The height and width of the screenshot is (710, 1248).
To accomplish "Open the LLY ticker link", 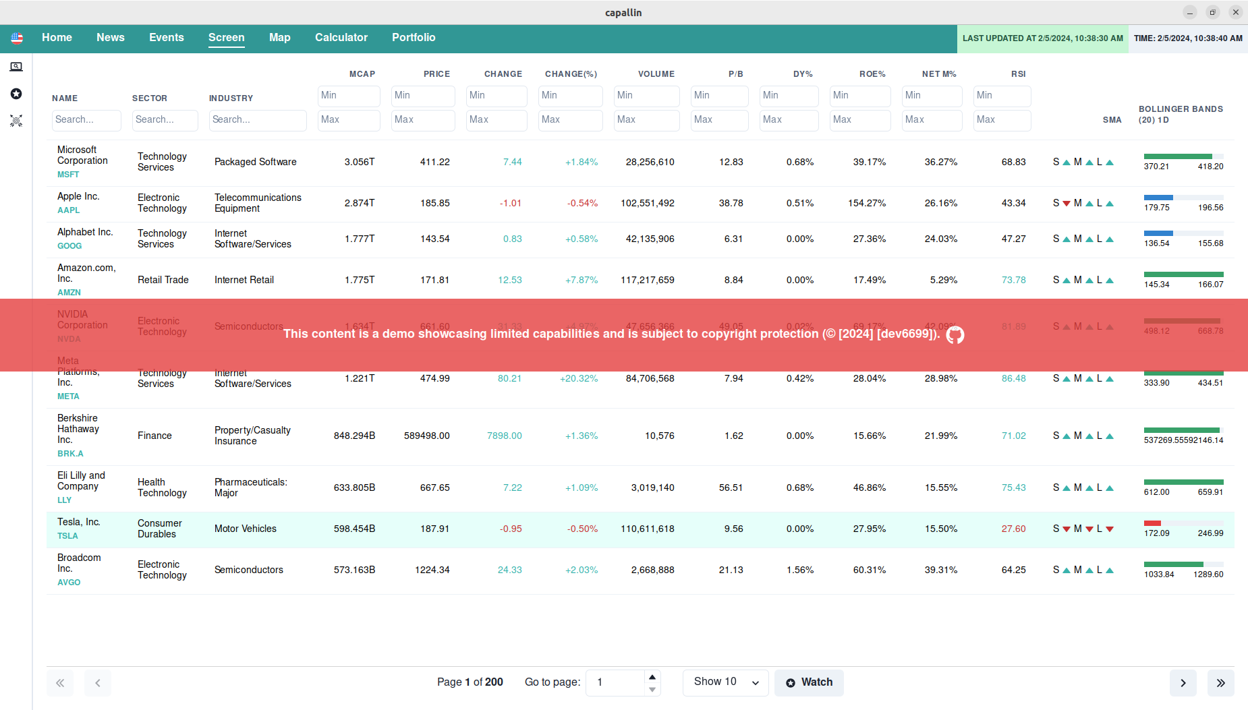I will (x=64, y=500).
